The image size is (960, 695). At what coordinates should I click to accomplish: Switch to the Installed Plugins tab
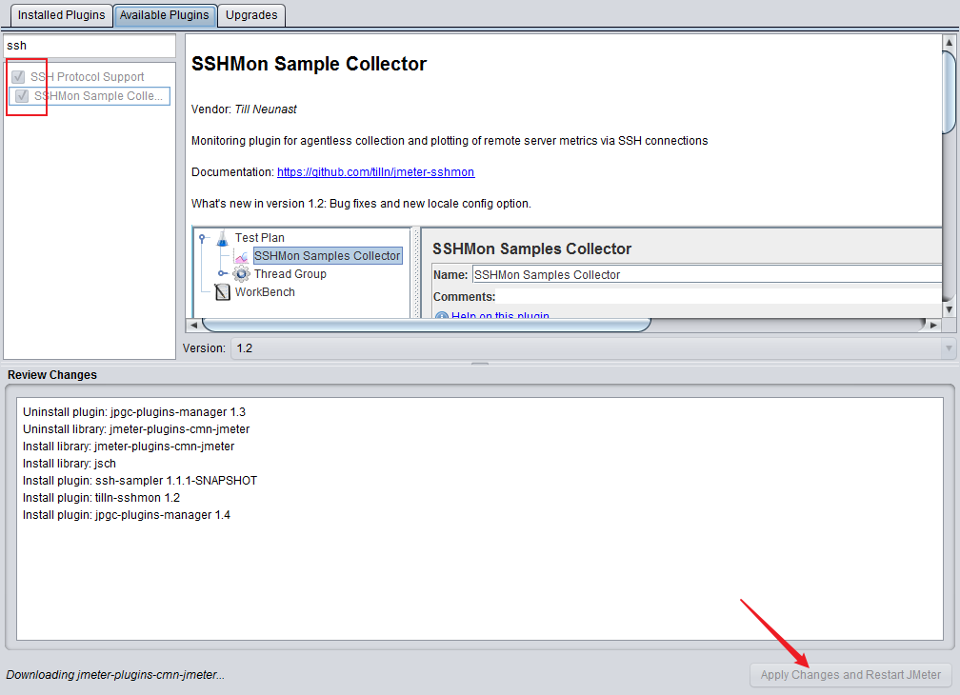tap(61, 15)
